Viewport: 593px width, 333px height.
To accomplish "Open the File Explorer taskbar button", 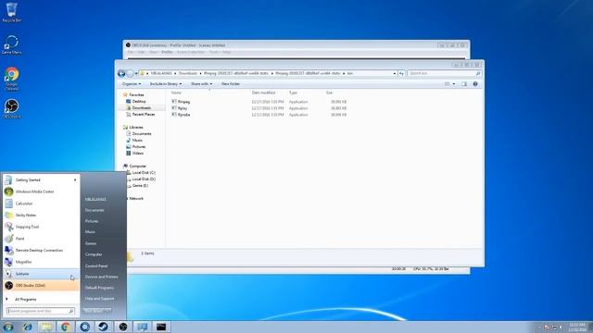I will [x=46, y=327].
